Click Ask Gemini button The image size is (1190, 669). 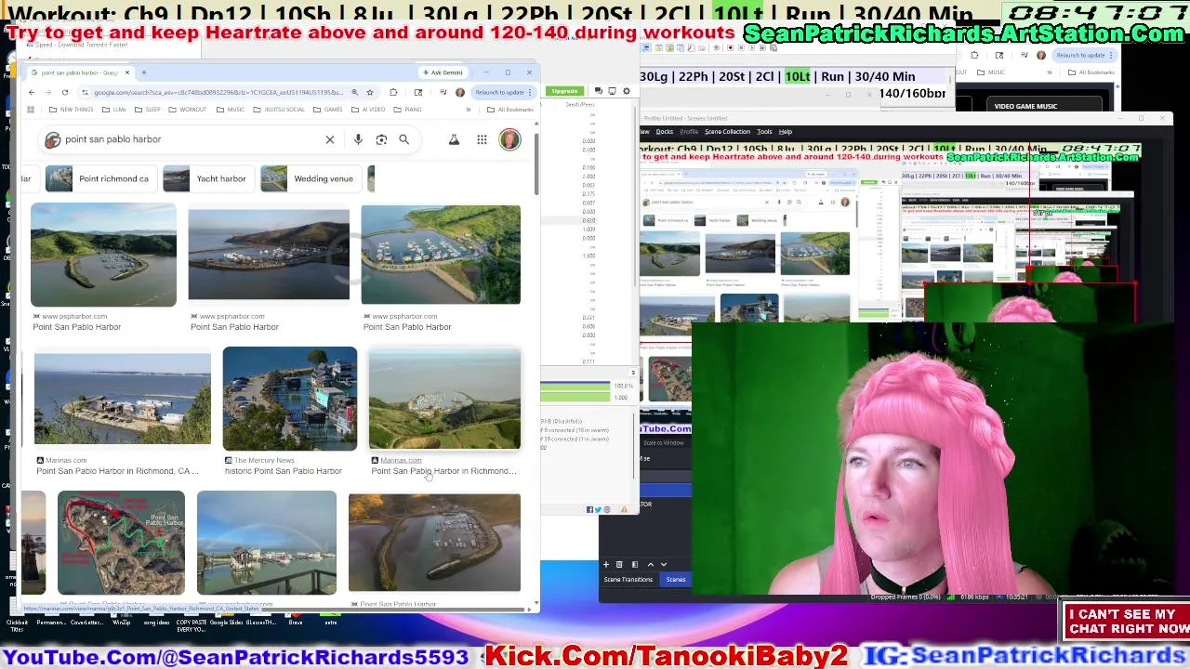443,72
